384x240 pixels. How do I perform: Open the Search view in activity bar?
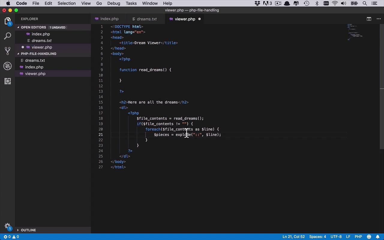click(7, 36)
